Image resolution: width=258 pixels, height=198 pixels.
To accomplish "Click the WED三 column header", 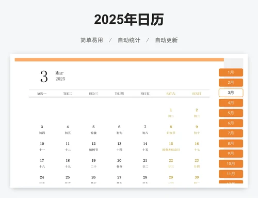I will point(93,94).
